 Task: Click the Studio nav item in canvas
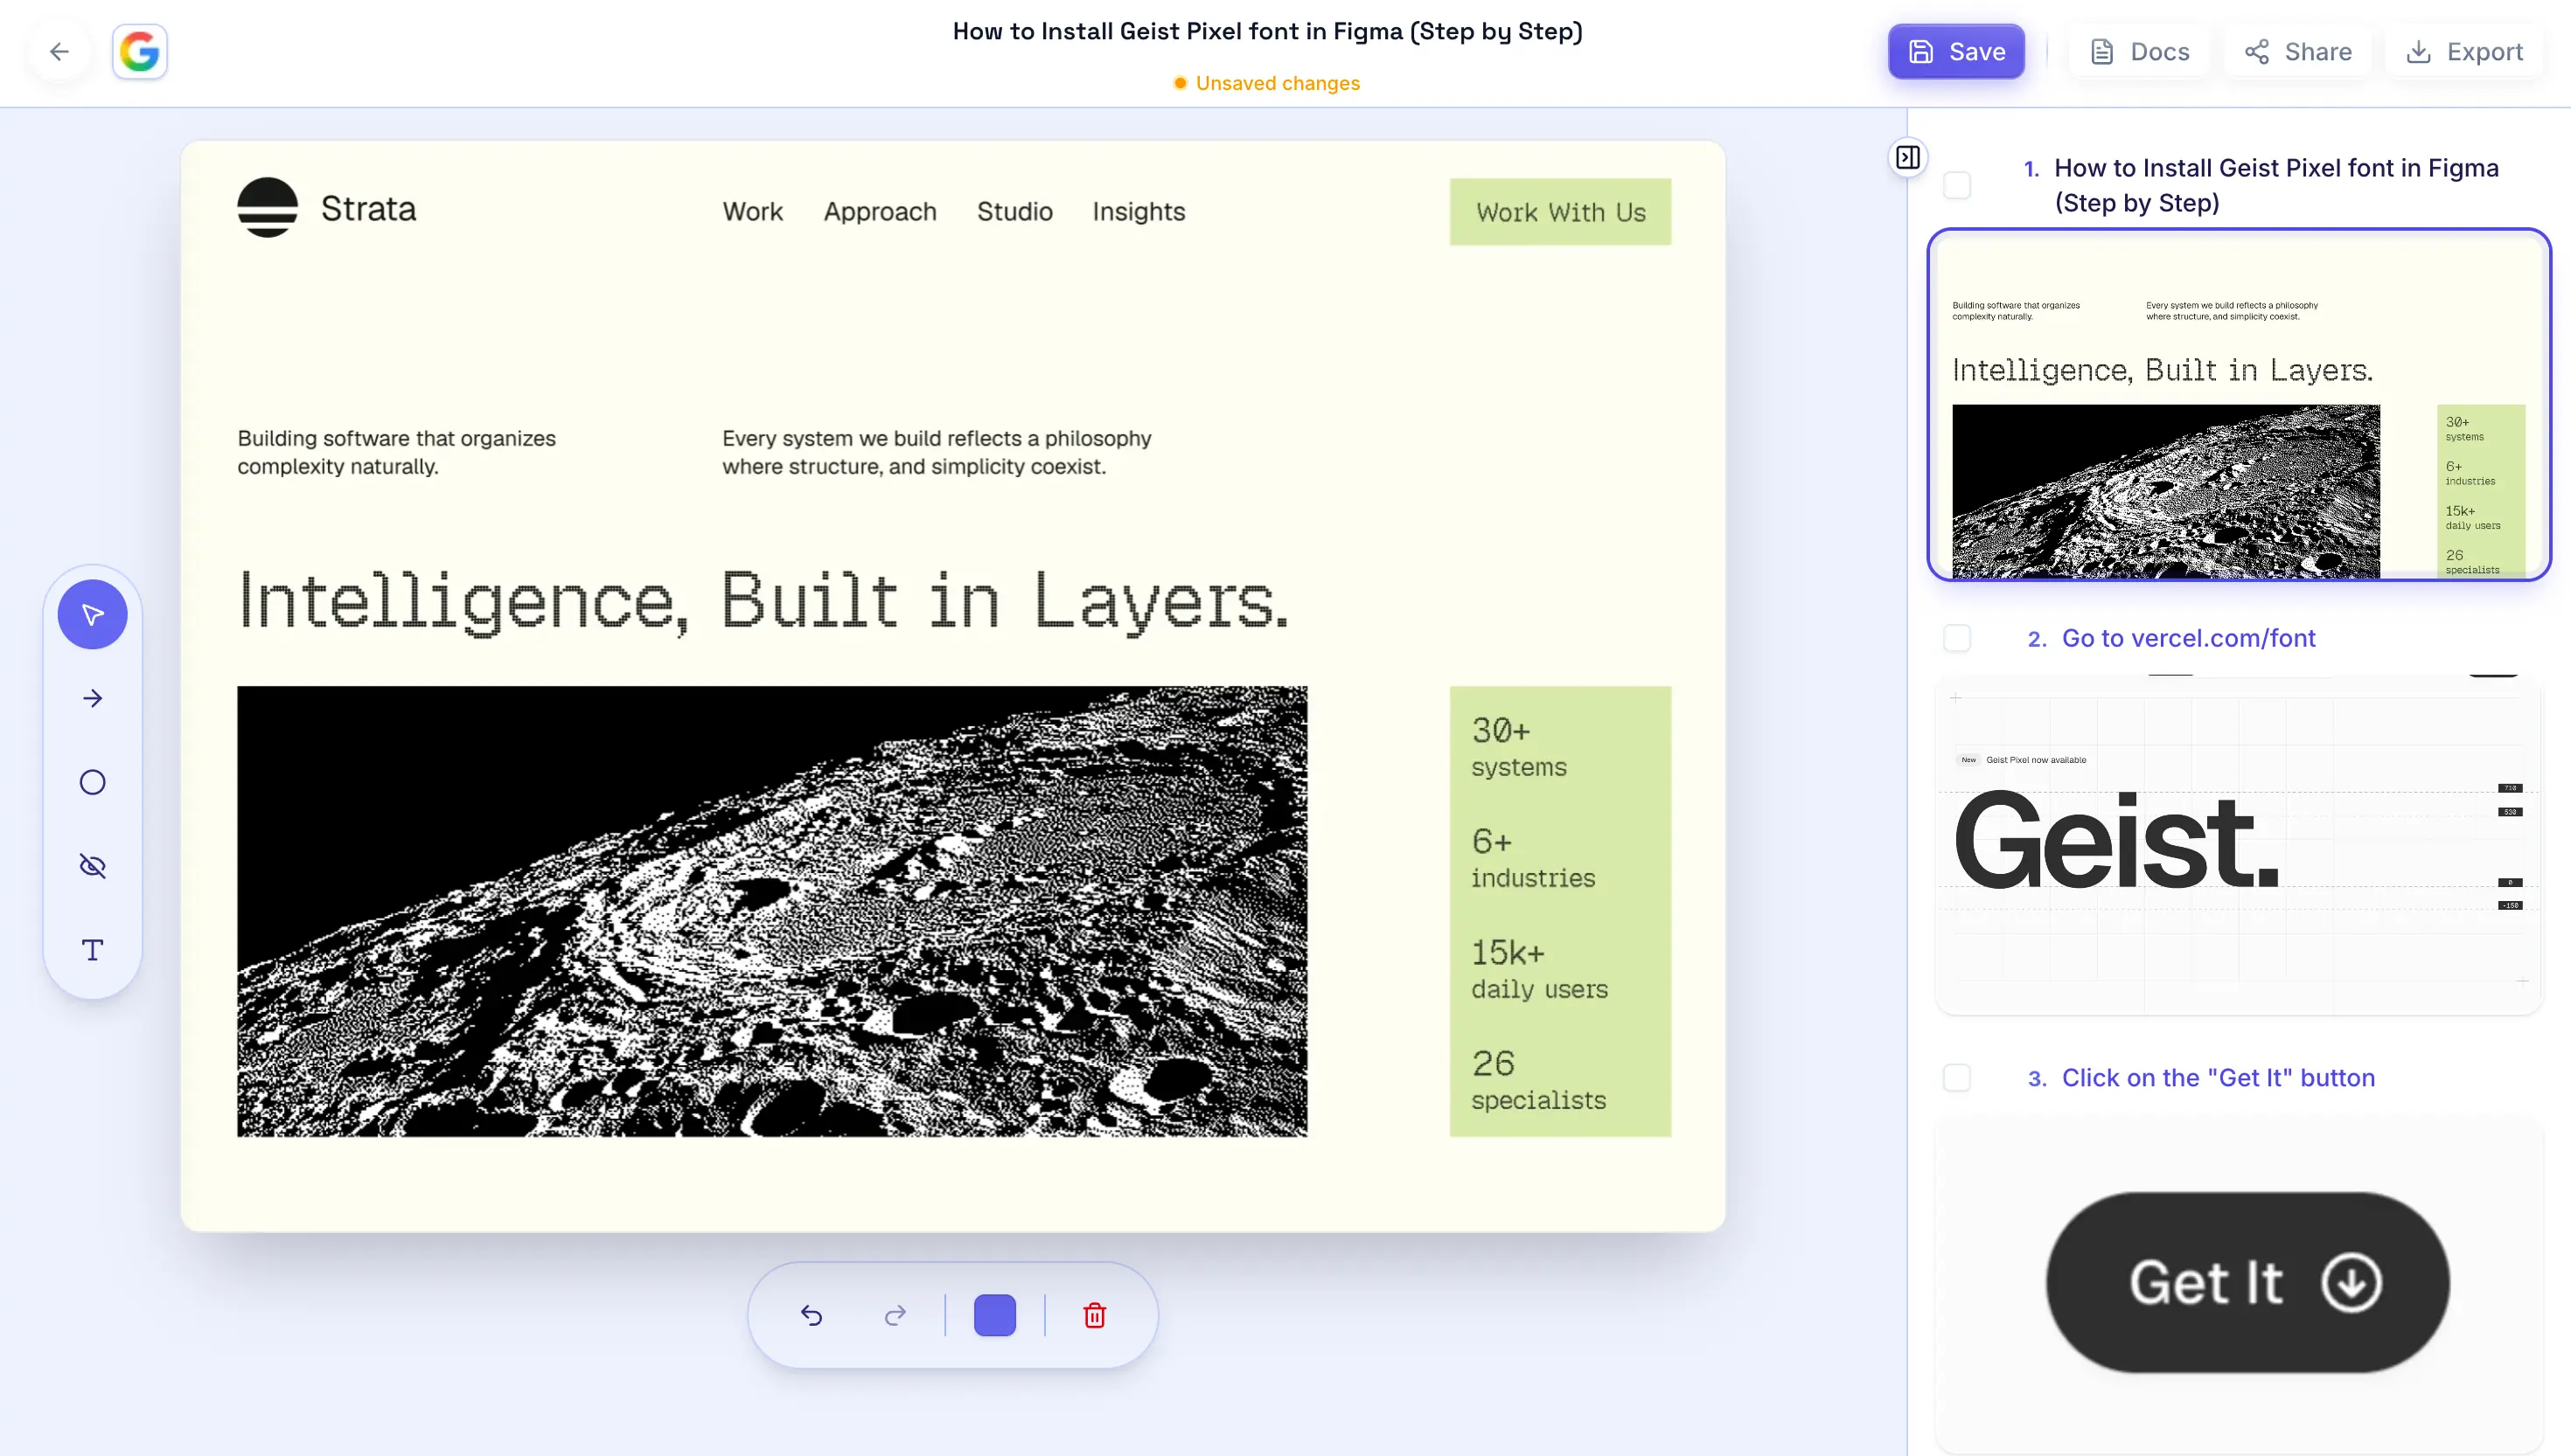(1014, 212)
